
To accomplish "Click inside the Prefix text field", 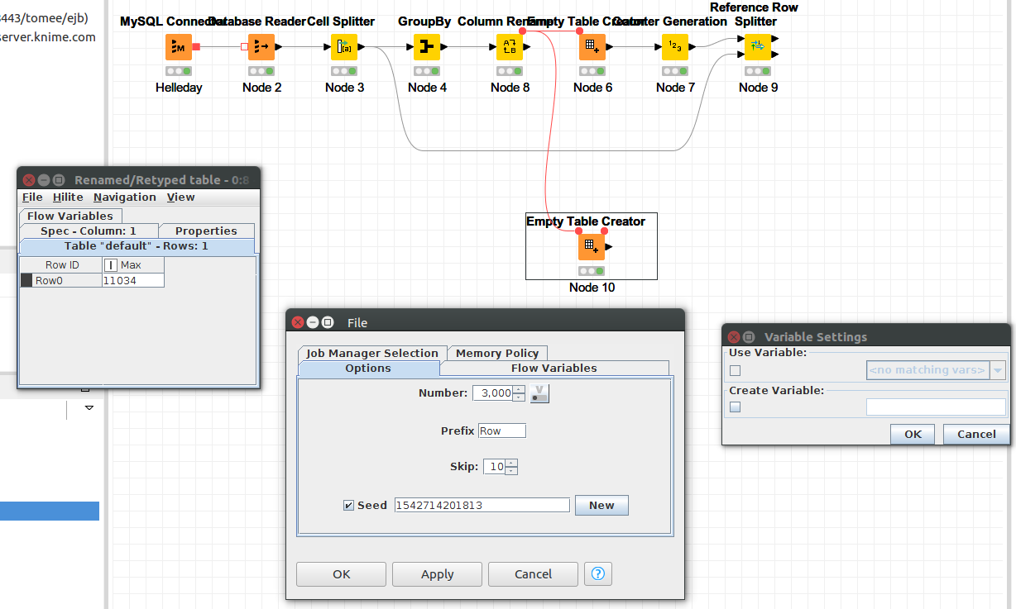I will pos(501,430).
